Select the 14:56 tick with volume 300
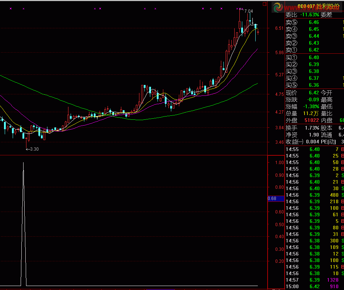Image resolution: width=344 pixels, height=290 pixels. click(x=315, y=241)
